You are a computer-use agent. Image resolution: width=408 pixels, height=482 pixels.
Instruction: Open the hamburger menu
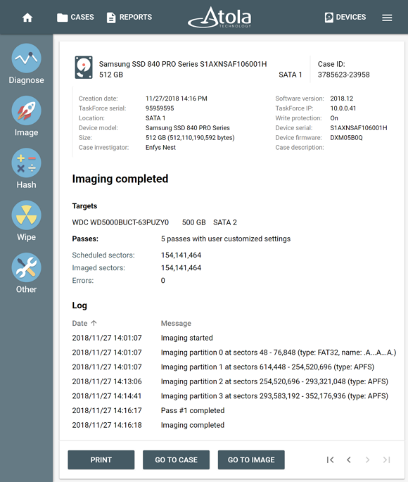tap(387, 18)
